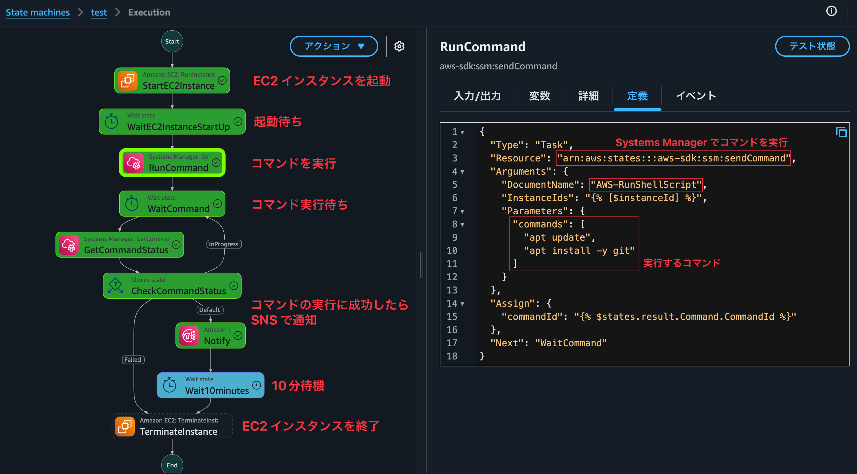Switch to the 入力/出力 tab
Image resolution: width=857 pixels, height=474 pixels.
477,96
